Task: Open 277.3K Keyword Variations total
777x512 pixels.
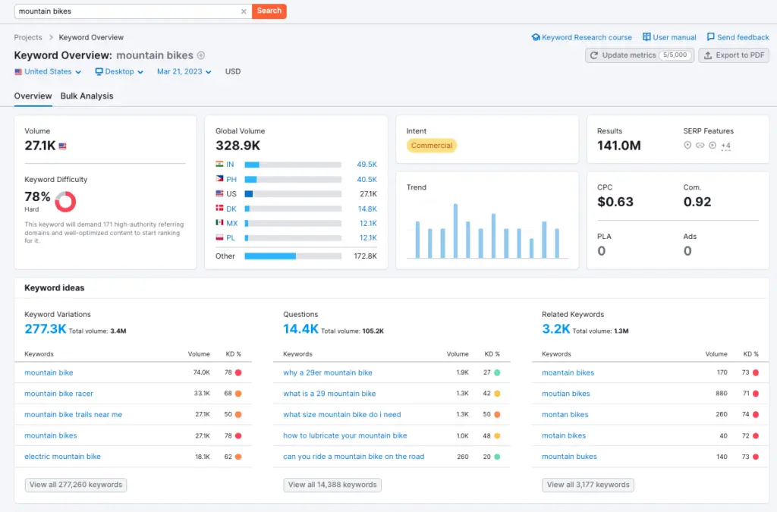Action: pos(45,328)
